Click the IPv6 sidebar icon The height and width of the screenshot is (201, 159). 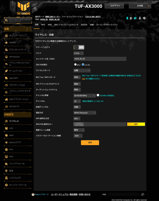click(6, 149)
